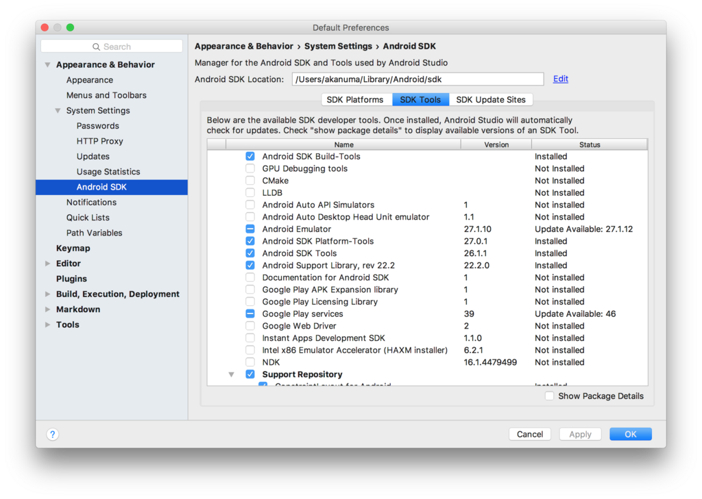Click the Android SDK Location path field
The height and width of the screenshot is (499, 702).
[x=417, y=79]
